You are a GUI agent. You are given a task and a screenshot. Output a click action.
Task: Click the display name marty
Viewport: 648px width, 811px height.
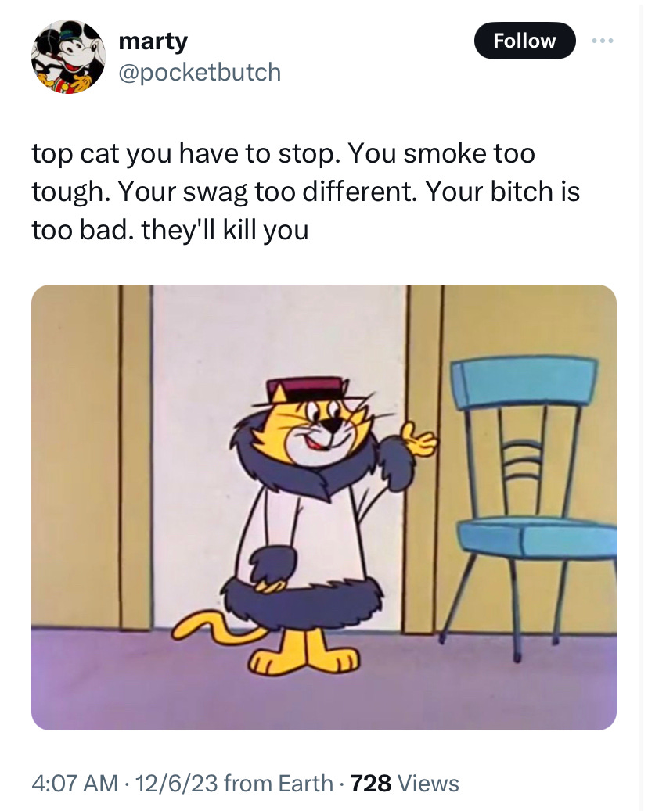coord(153,41)
